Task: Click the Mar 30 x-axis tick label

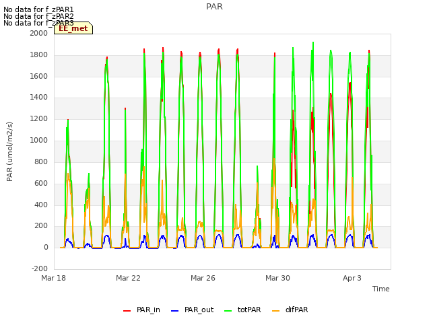Action: [277, 278]
